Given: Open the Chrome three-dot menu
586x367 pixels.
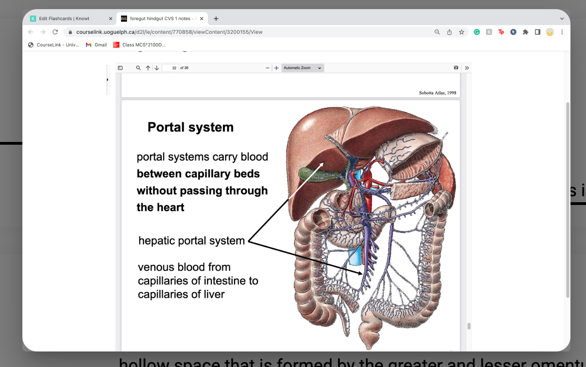Looking at the screenshot, I should 562,32.
